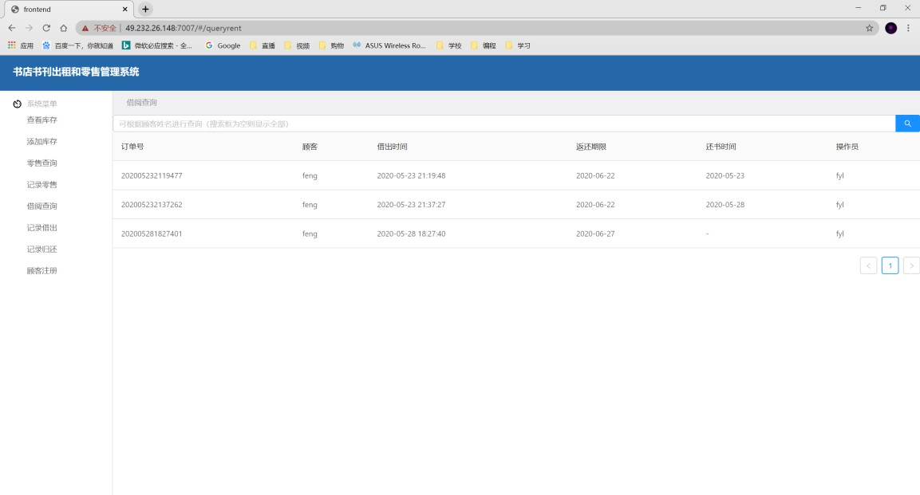Select 记录零售 in the sidebar
Image resolution: width=920 pixels, height=495 pixels.
click(x=41, y=185)
